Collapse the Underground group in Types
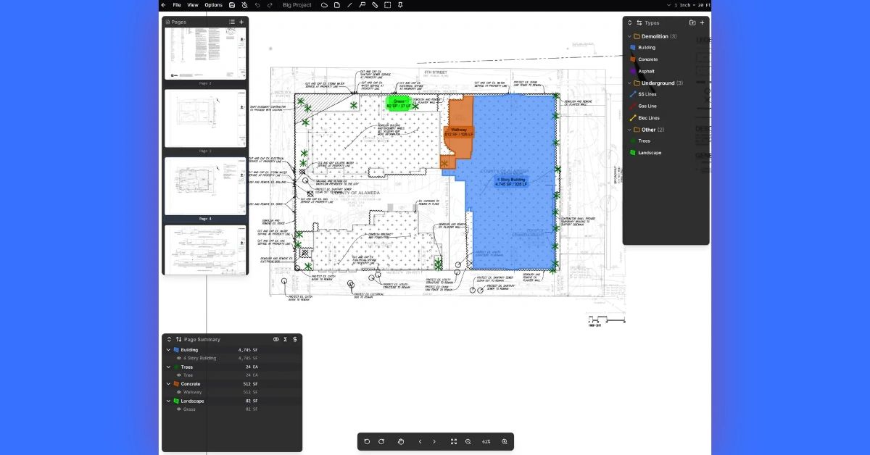The width and height of the screenshot is (870, 455). tap(629, 83)
